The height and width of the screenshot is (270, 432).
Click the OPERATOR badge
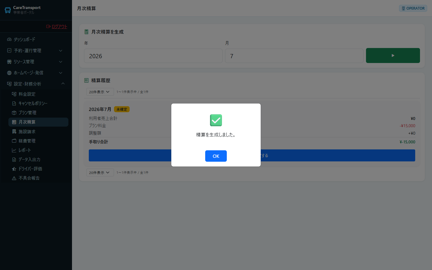[413, 8]
